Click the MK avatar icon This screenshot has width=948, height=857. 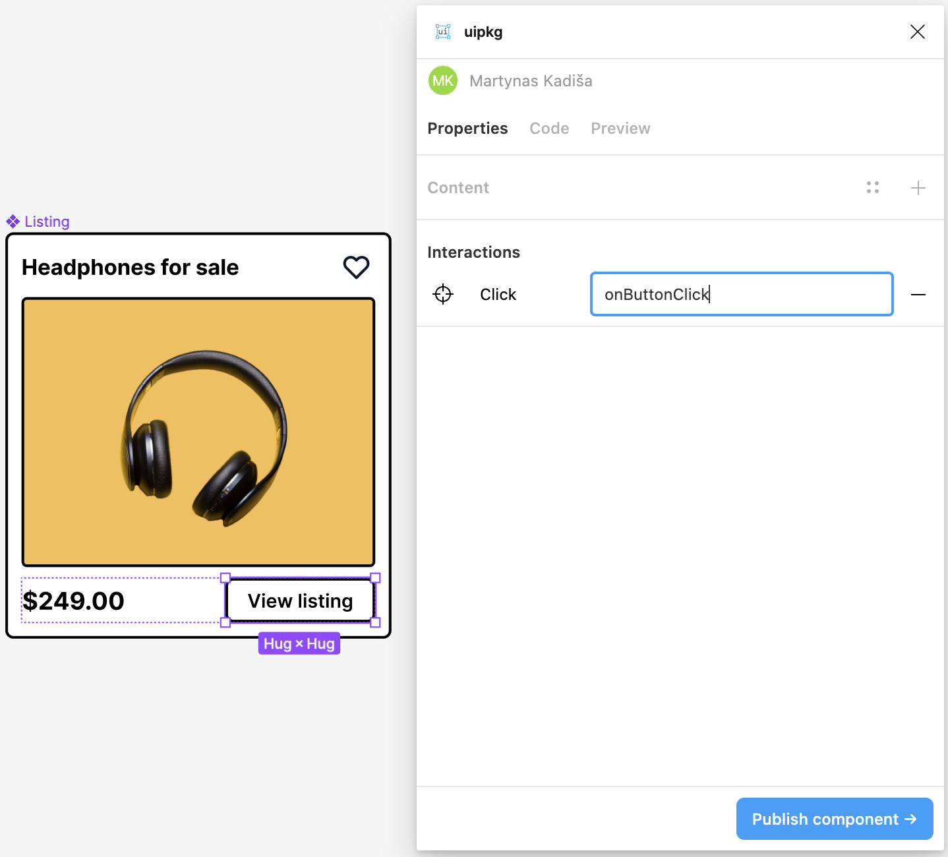[442, 80]
